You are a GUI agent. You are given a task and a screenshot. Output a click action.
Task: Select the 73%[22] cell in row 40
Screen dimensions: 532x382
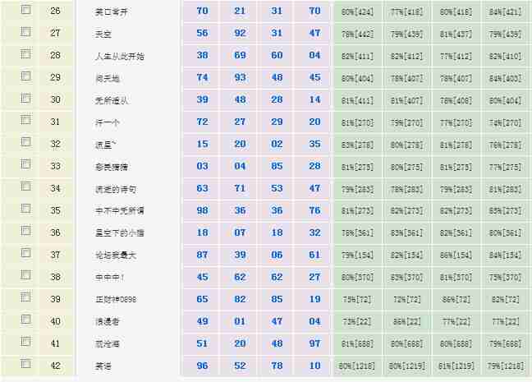tap(357, 322)
